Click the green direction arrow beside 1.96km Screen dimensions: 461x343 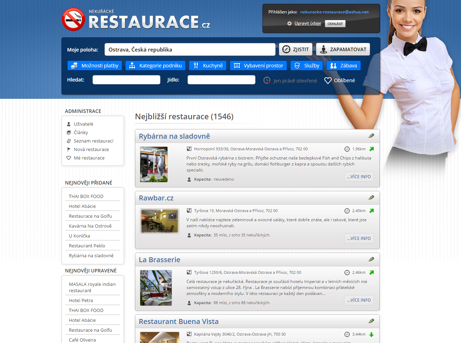(372, 149)
